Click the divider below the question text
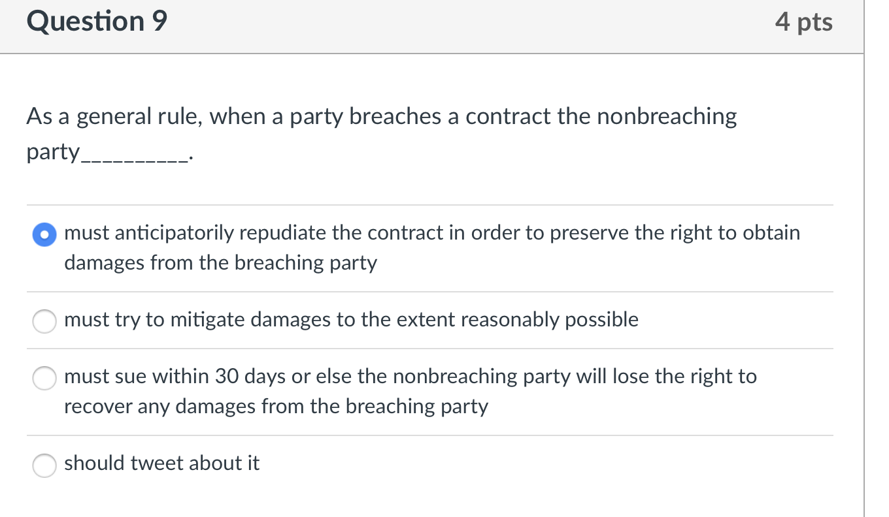889x517 pixels. point(430,204)
